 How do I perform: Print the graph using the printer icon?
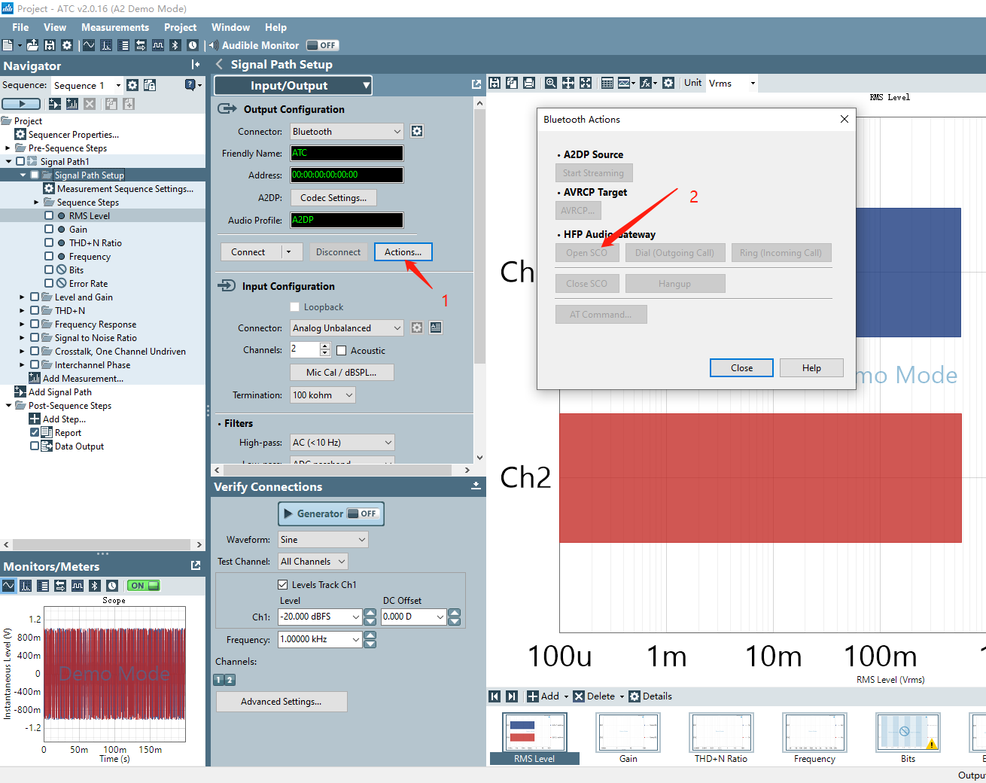point(529,83)
